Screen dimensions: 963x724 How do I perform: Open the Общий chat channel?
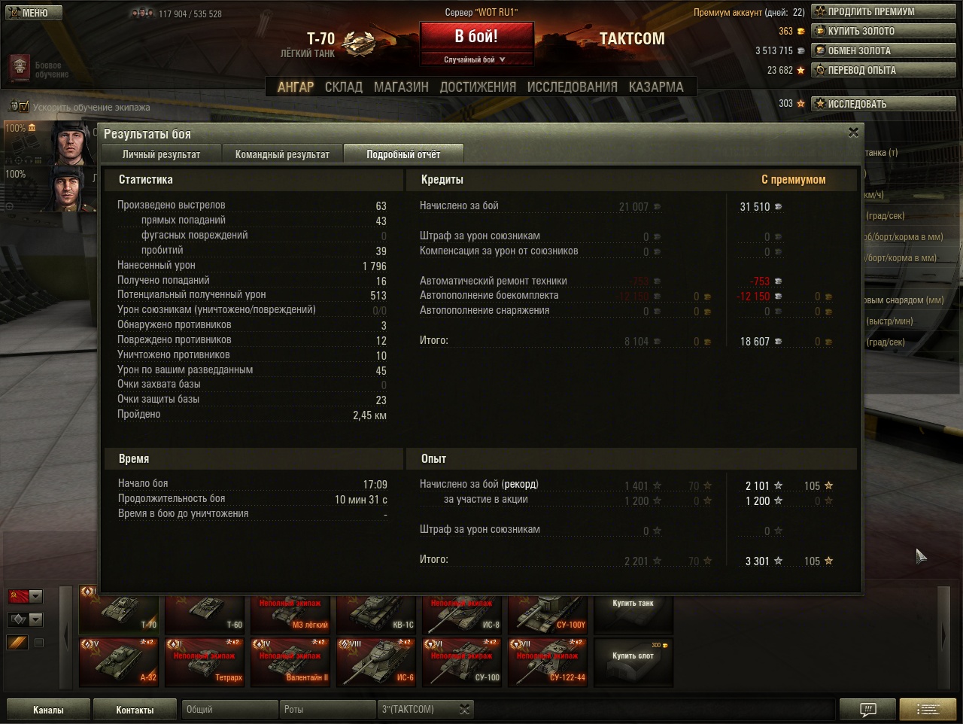pos(229,709)
